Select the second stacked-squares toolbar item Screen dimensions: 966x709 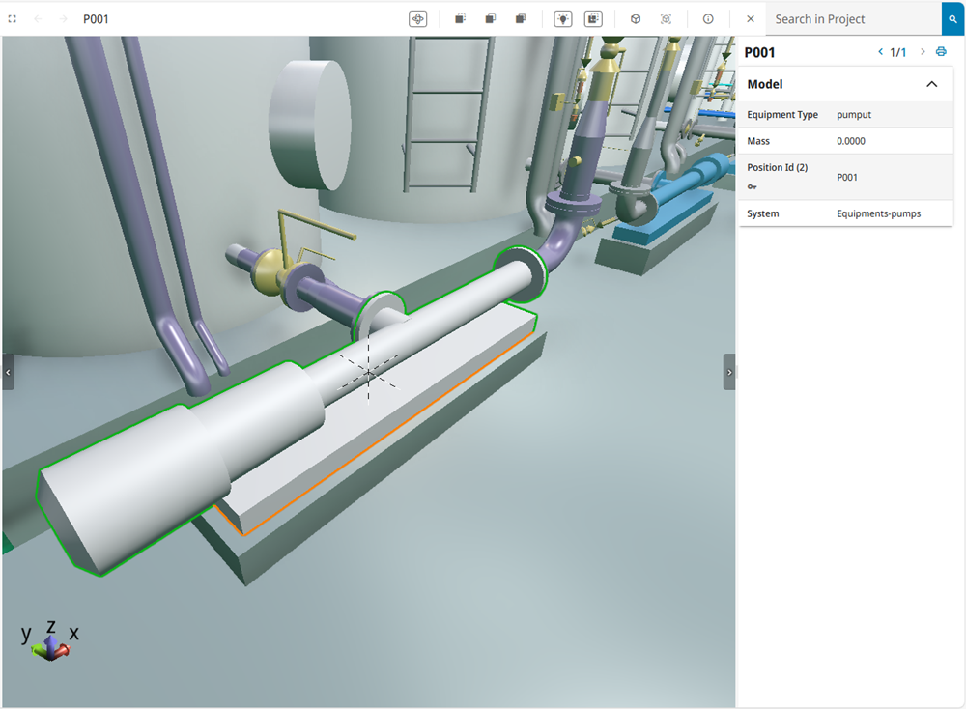pos(491,19)
